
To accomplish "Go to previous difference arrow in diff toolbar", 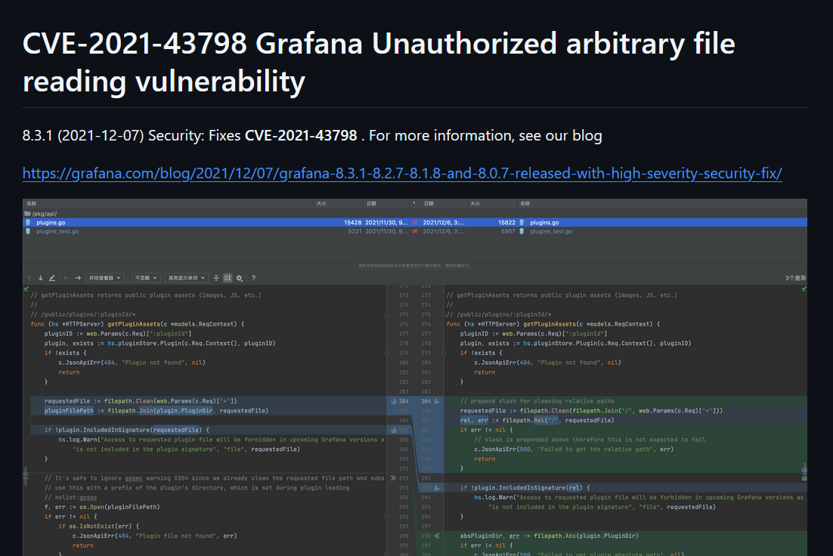I will pos(29,278).
